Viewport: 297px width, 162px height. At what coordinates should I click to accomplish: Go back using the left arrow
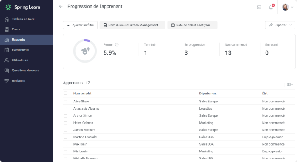click(61, 6)
